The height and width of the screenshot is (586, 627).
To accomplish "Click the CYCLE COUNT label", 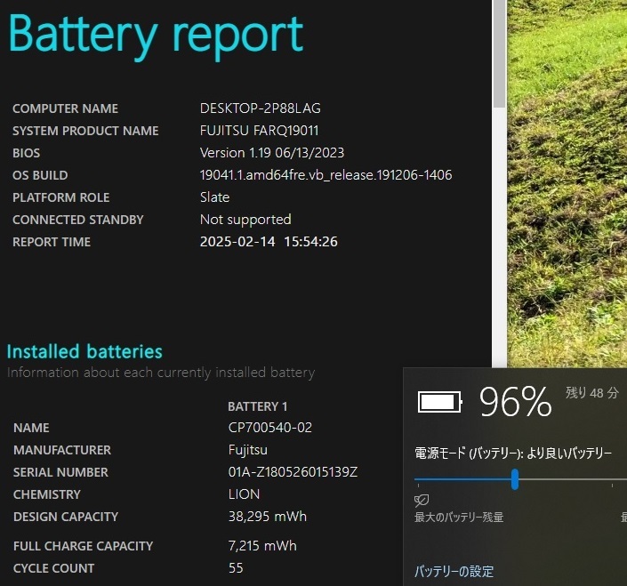I will click(x=53, y=568).
